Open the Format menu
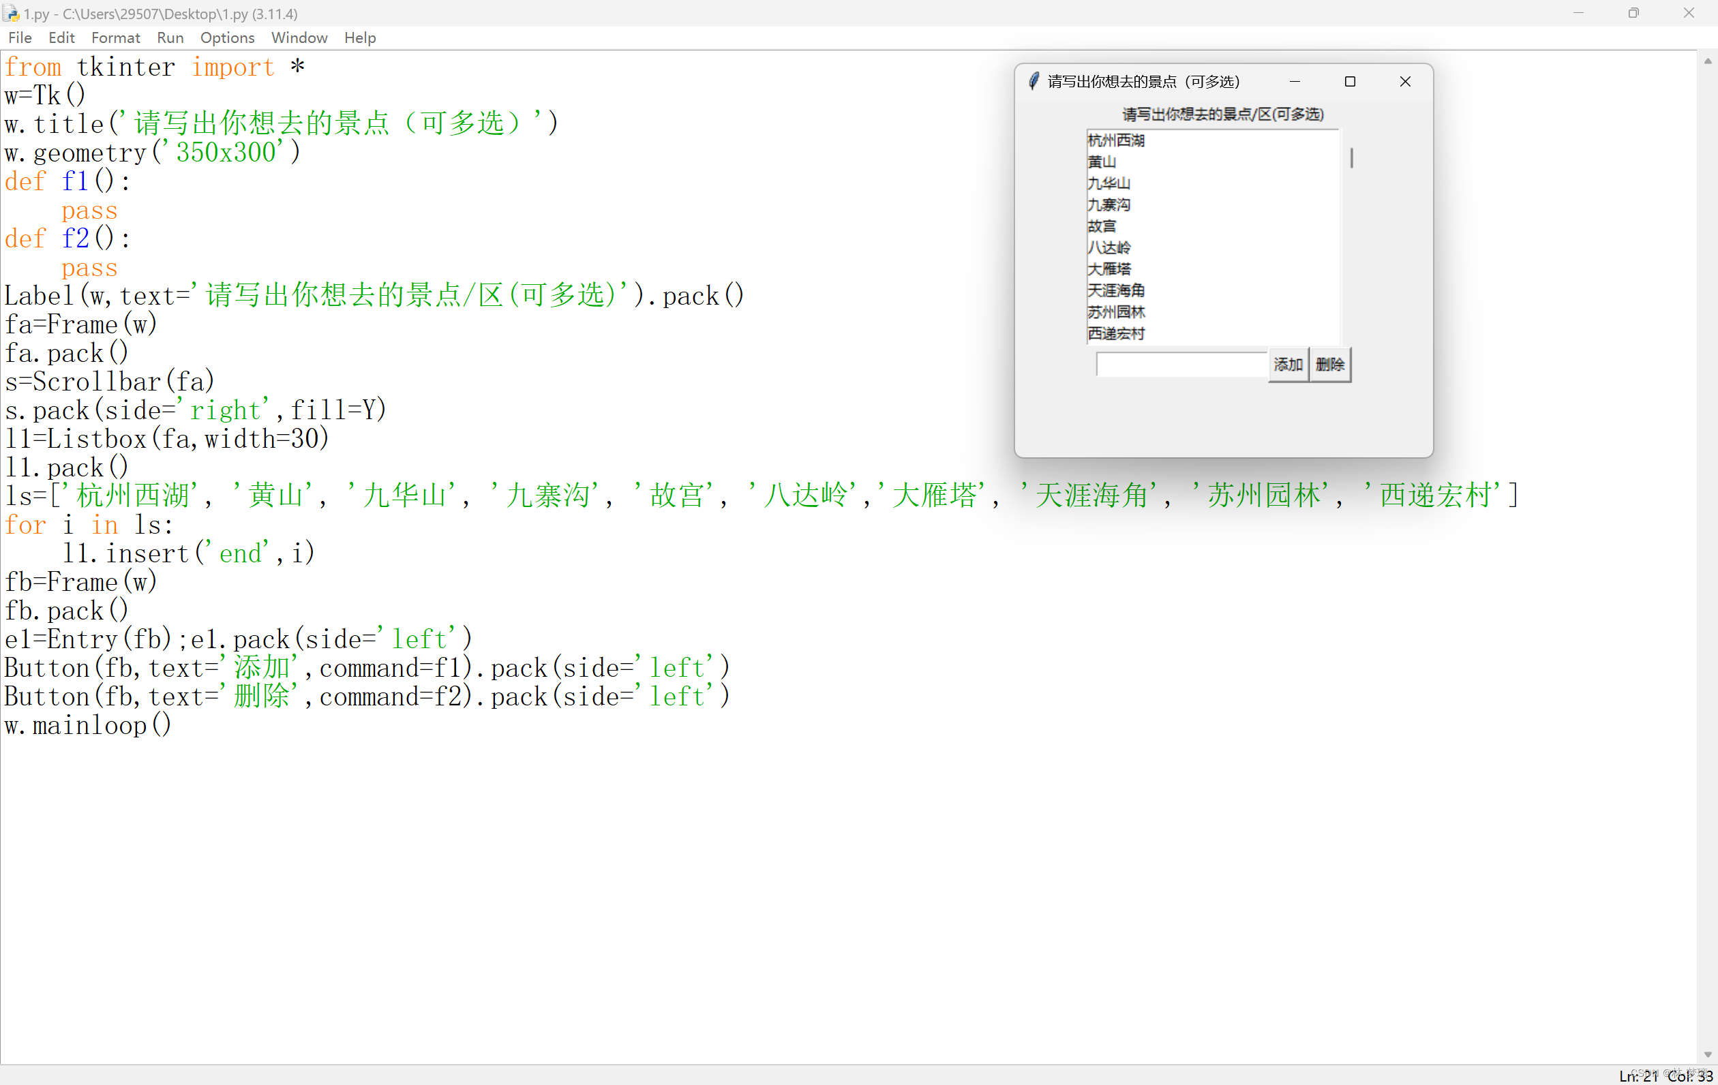 [115, 37]
